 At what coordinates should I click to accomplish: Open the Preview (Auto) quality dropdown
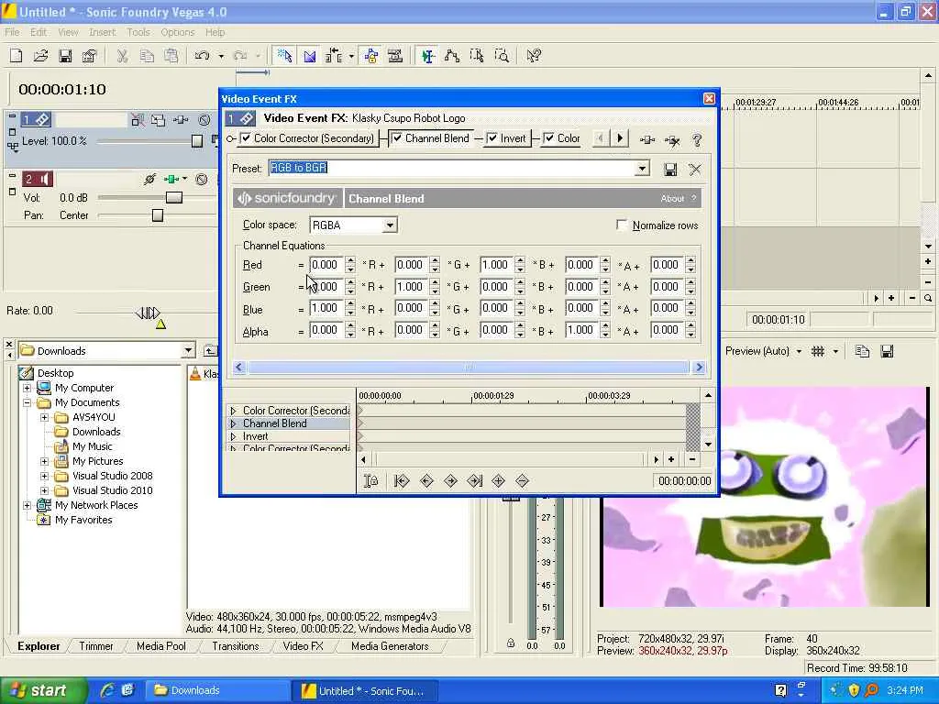pos(799,351)
